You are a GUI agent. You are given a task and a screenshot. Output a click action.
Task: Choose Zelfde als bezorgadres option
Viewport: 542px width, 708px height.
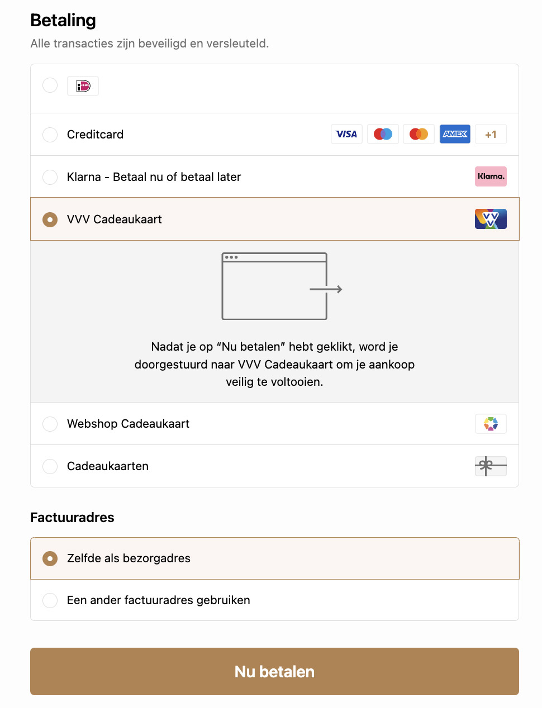[50, 558]
